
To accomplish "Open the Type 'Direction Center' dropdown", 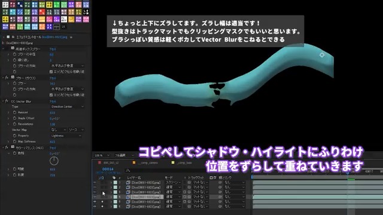I will tap(67, 106).
